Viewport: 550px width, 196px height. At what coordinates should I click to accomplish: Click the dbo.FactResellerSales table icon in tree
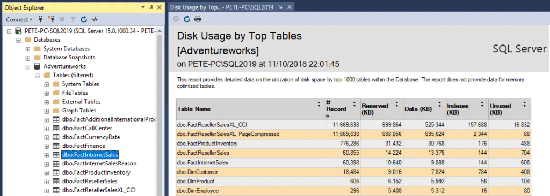click(55, 182)
